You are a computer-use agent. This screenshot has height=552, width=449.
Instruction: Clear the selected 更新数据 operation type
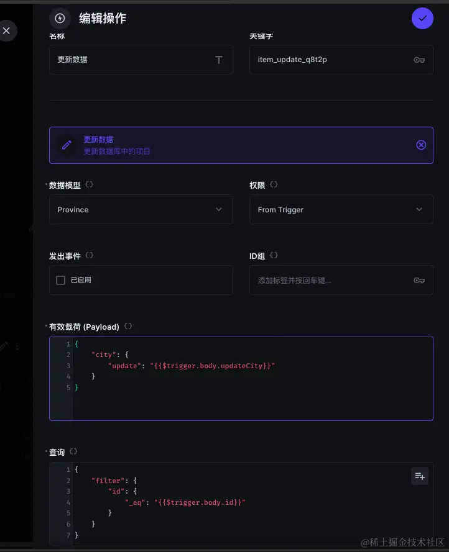coord(421,145)
